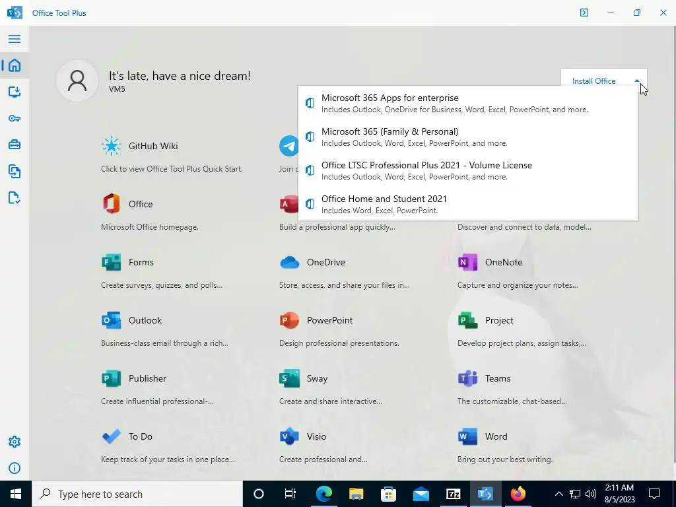Screen dimensions: 676x507
Task: Click 'It's late, have a nice dream!' greeting
Action: (x=180, y=76)
